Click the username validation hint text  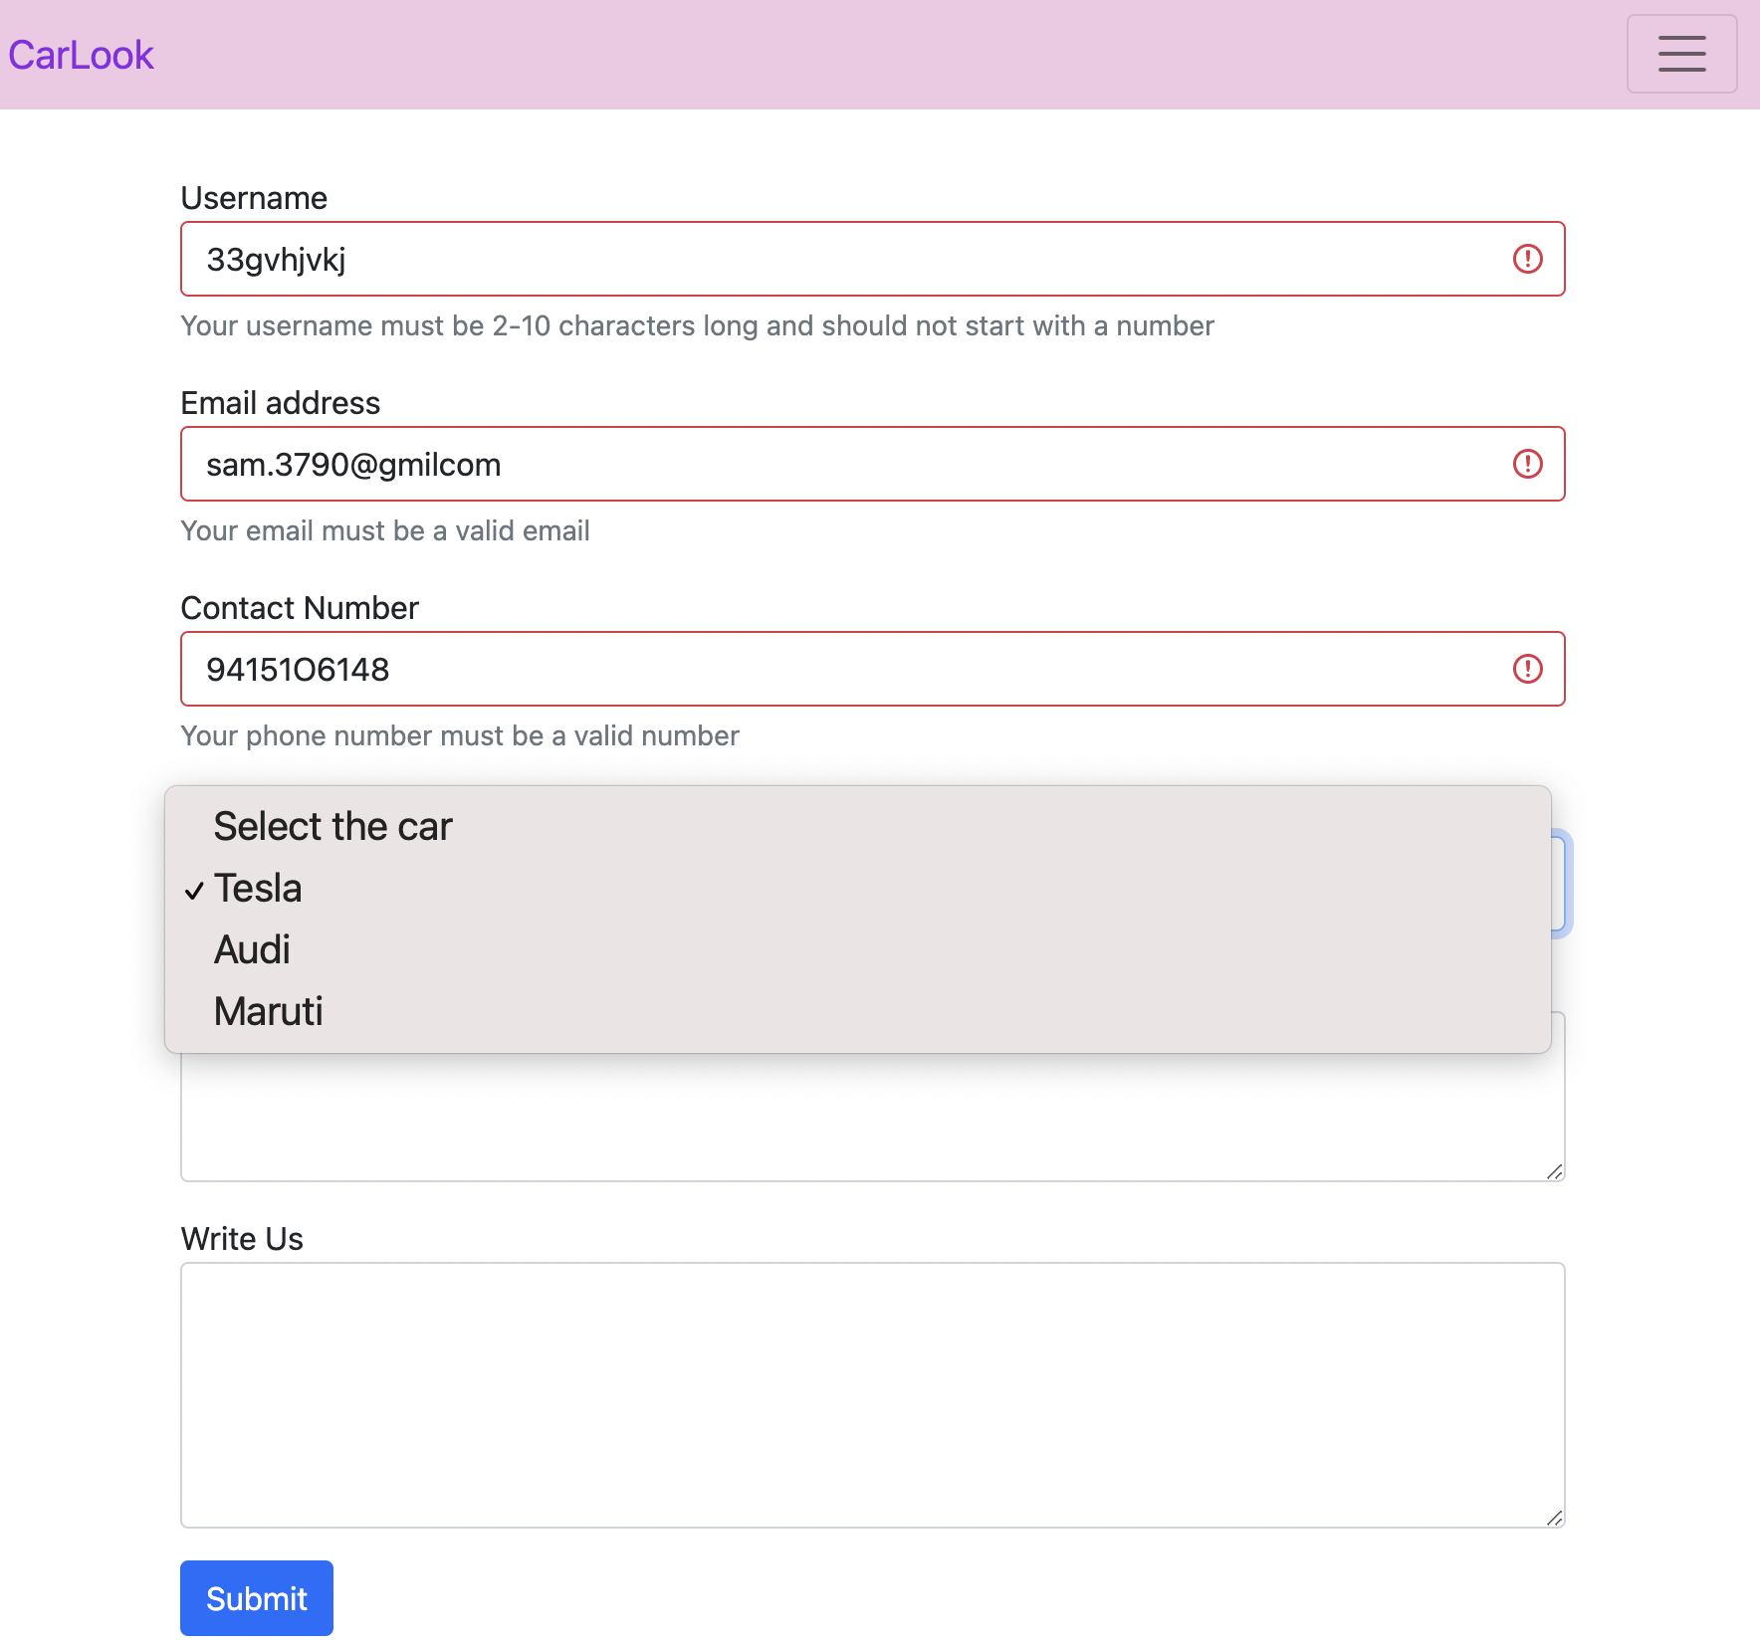pos(697,325)
